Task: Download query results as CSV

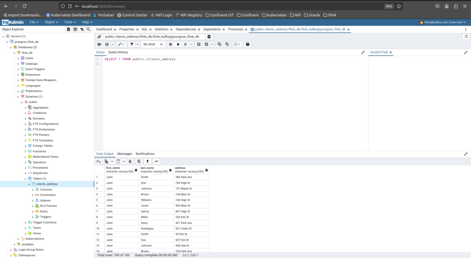Action: 148,161
